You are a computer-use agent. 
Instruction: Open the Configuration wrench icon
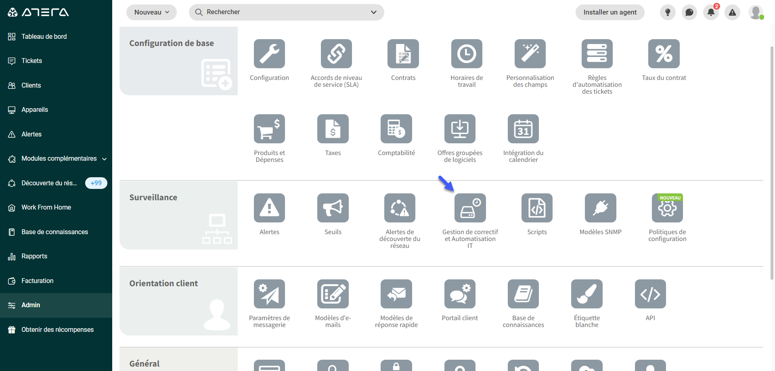[269, 54]
